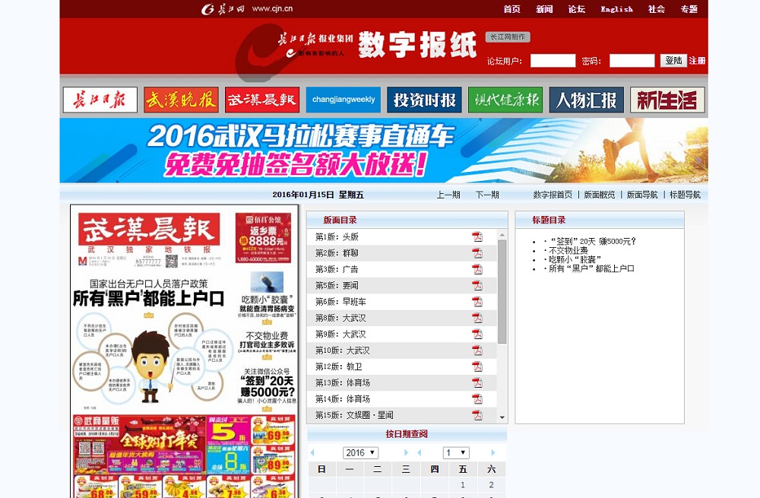760x498 pixels.
Task: Open 人物汇报 newspaper logo button
Action: pos(587,100)
